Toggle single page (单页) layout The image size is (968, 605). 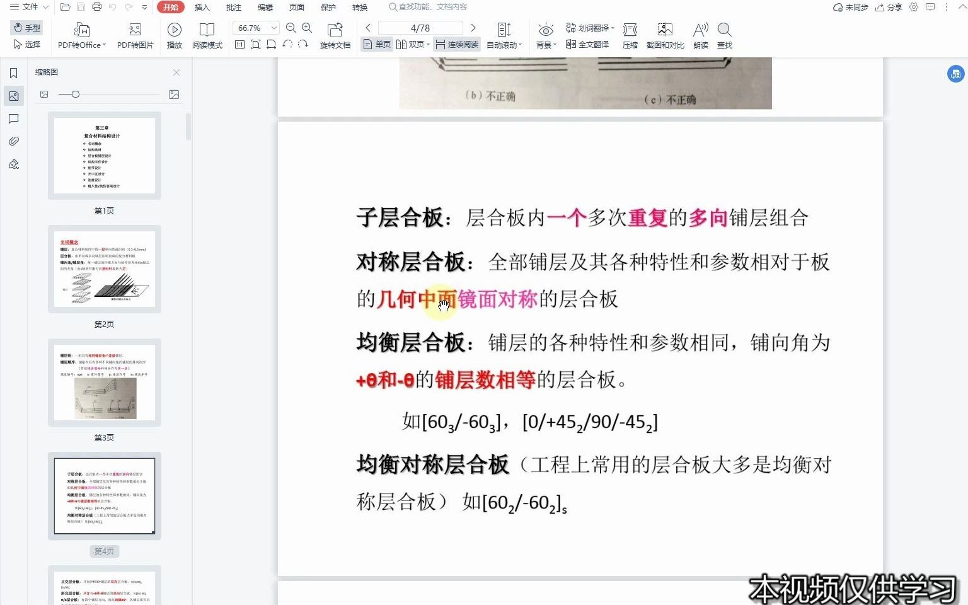click(x=377, y=44)
